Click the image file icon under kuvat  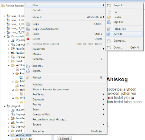pos(21,78)
